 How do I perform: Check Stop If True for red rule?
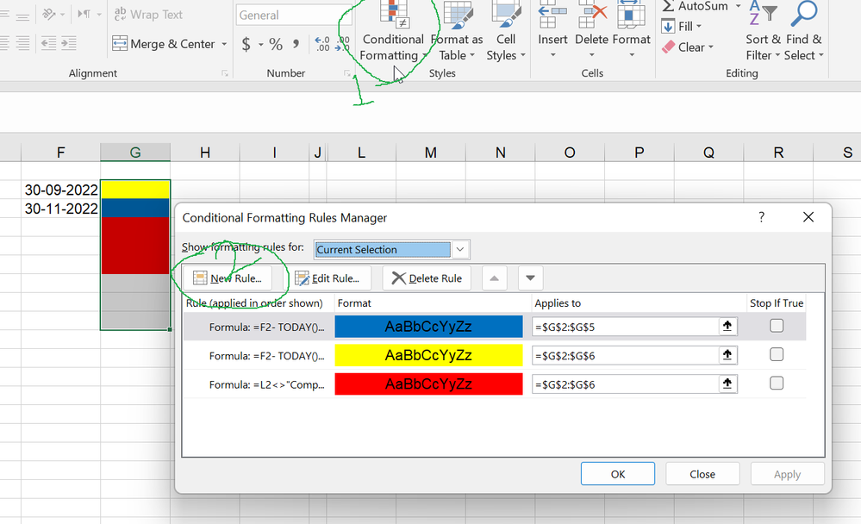click(x=777, y=384)
